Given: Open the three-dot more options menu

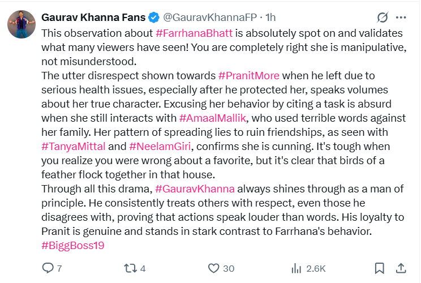Looking at the screenshot, I should click(x=401, y=18).
